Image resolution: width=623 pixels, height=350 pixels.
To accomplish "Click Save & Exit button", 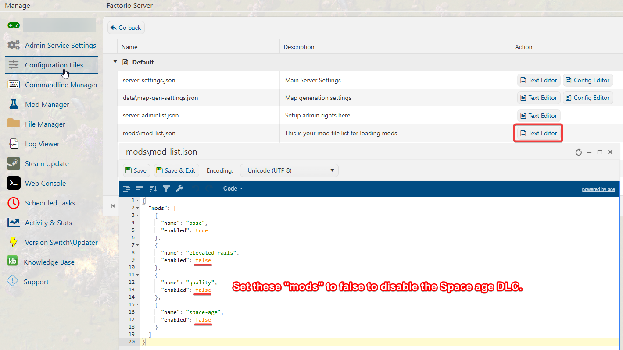I will [176, 170].
